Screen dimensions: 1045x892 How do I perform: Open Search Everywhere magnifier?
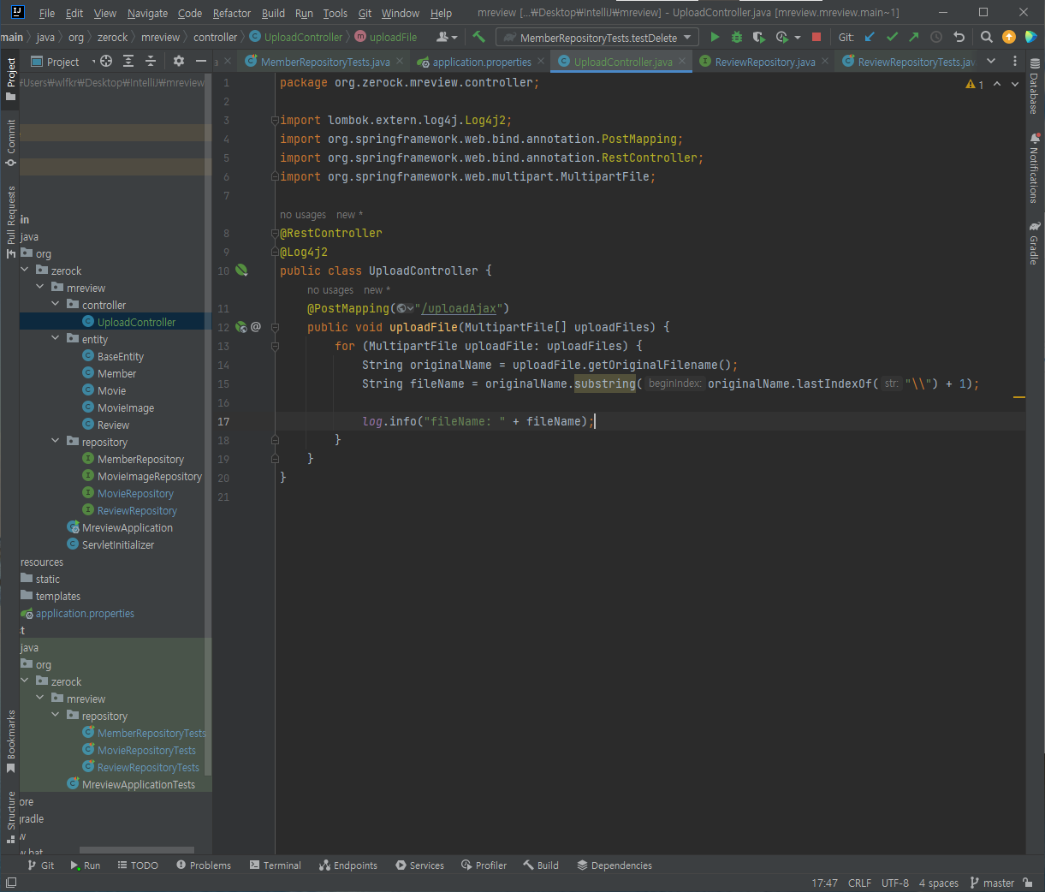click(987, 37)
